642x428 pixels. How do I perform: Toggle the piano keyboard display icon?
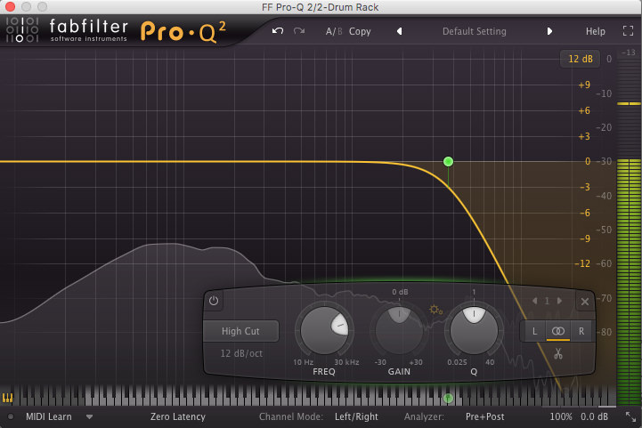coord(7,398)
